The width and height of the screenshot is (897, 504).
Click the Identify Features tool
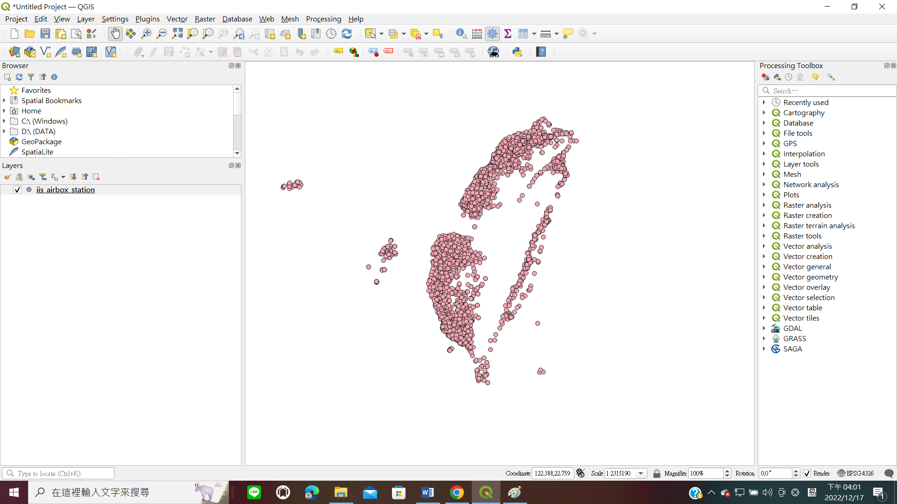461,34
